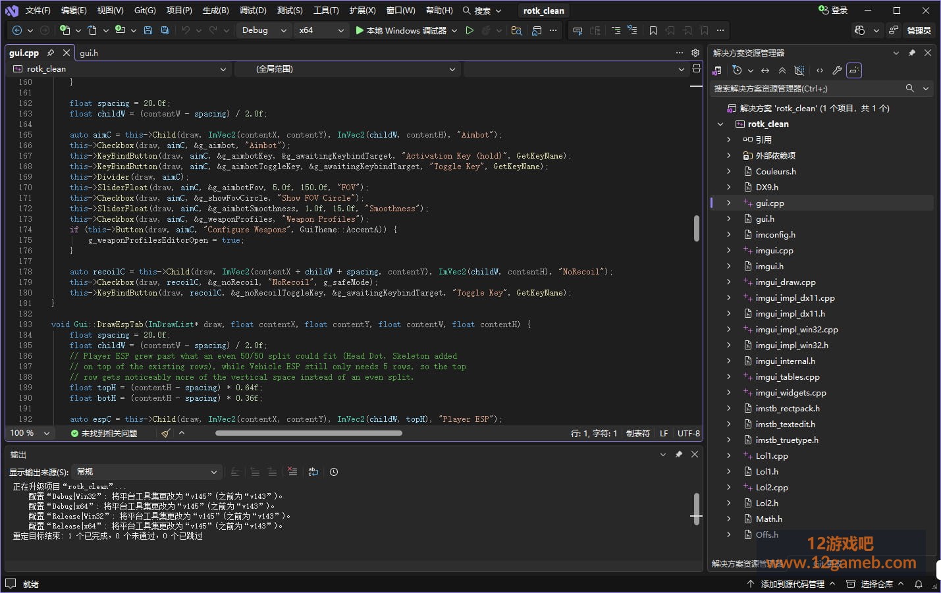Image resolution: width=941 pixels, height=593 pixels.
Task: Click the editor horizontal scrollbar thumb
Action: (308, 433)
